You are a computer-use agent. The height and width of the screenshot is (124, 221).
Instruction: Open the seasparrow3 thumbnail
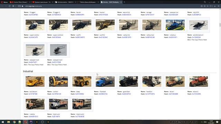coord(58,50)
